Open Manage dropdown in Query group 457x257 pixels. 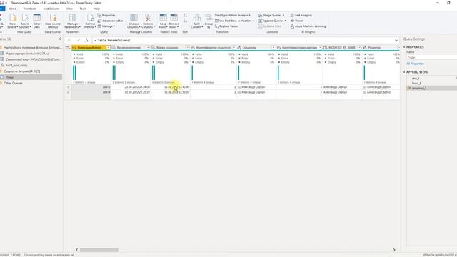(x=106, y=26)
